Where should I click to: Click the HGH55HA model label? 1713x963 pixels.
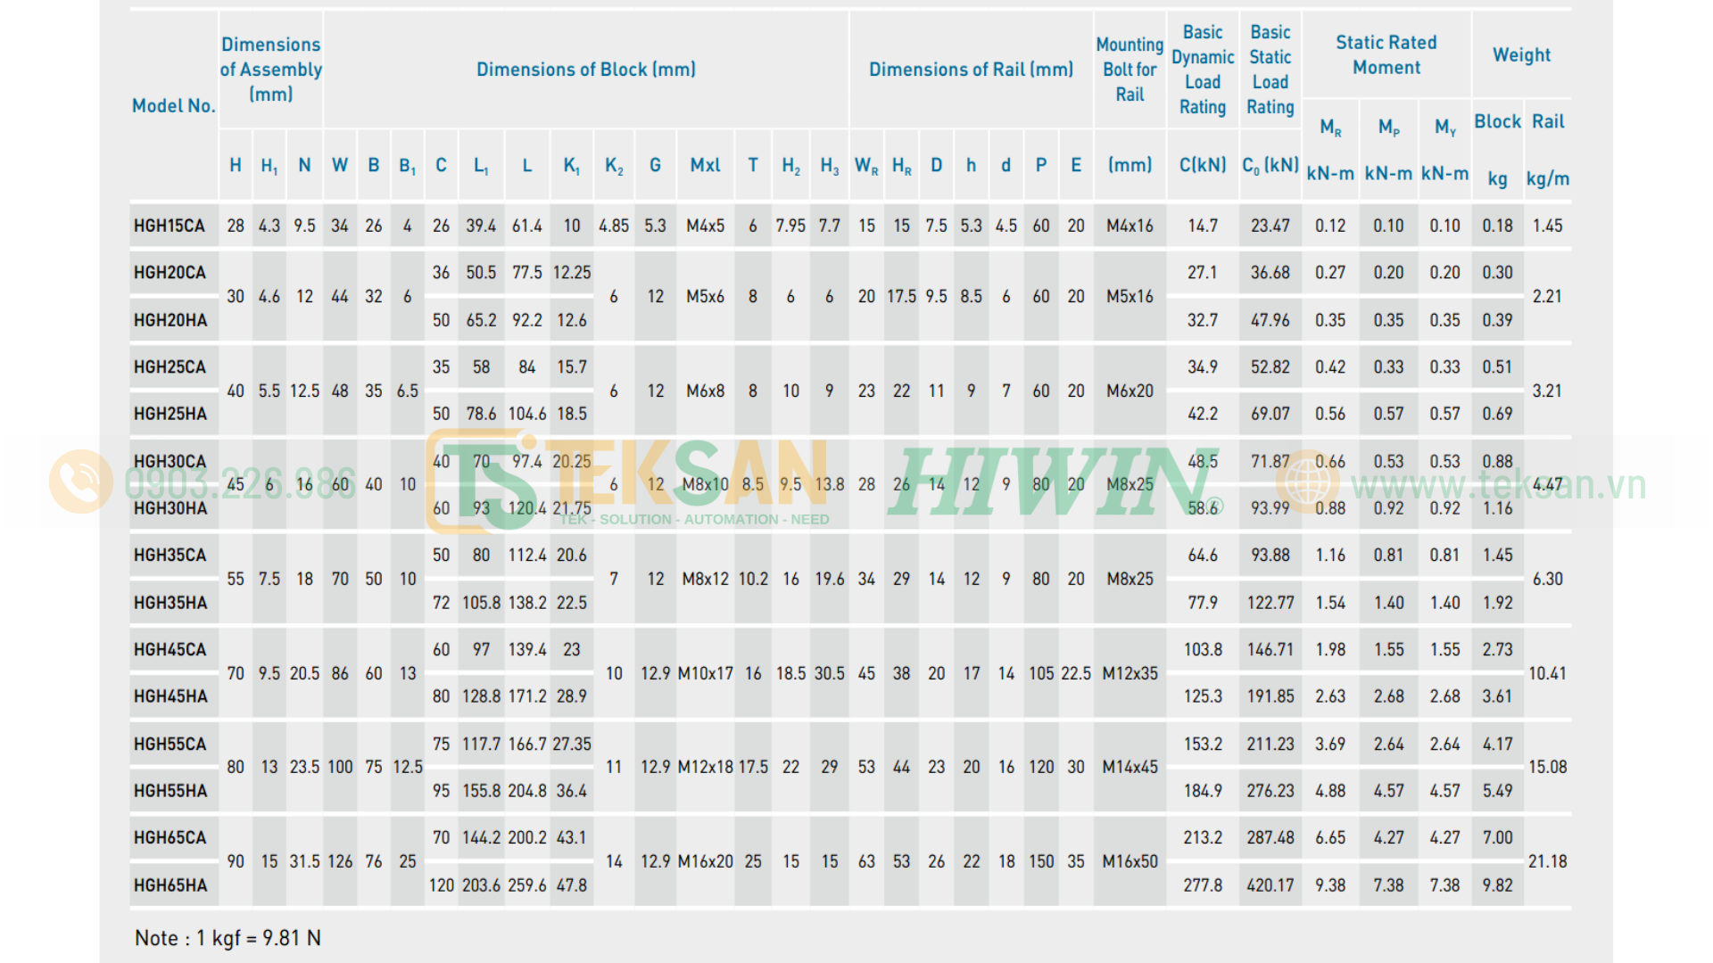point(170,791)
